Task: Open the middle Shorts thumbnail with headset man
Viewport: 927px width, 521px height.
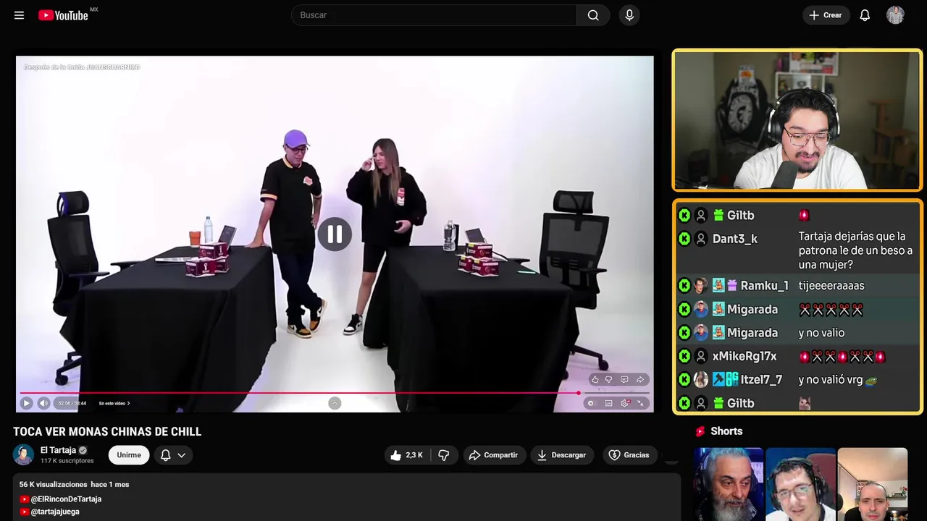Action: tap(800, 484)
